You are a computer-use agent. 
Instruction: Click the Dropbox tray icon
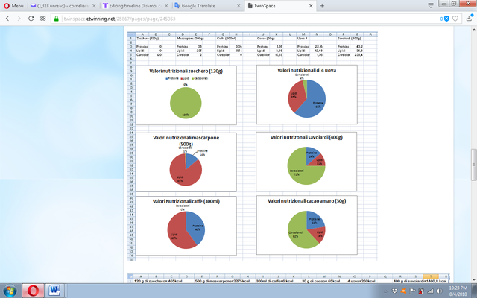(395, 291)
